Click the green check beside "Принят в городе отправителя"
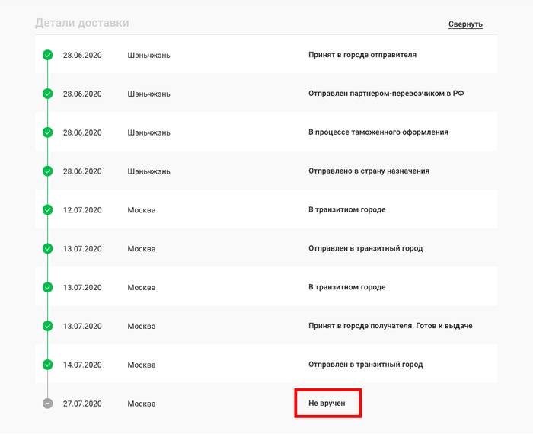The image size is (533, 434). [47, 55]
